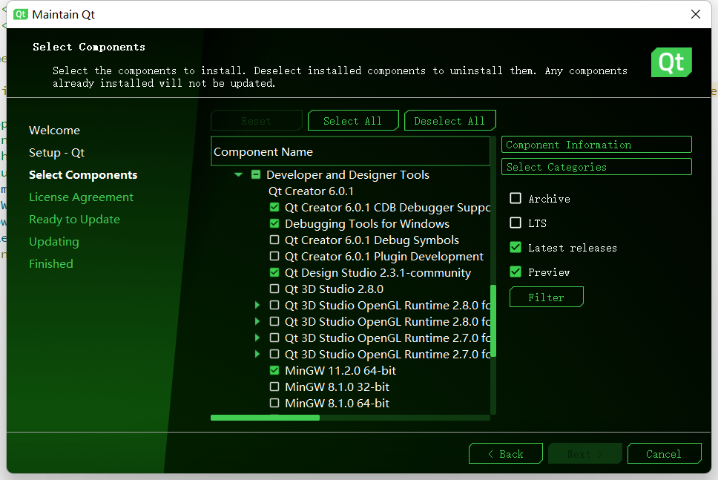This screenshot has height=480, width=718.
Task: Click the vertical scrollbar of the component list
Action: (x=493, y=320)
